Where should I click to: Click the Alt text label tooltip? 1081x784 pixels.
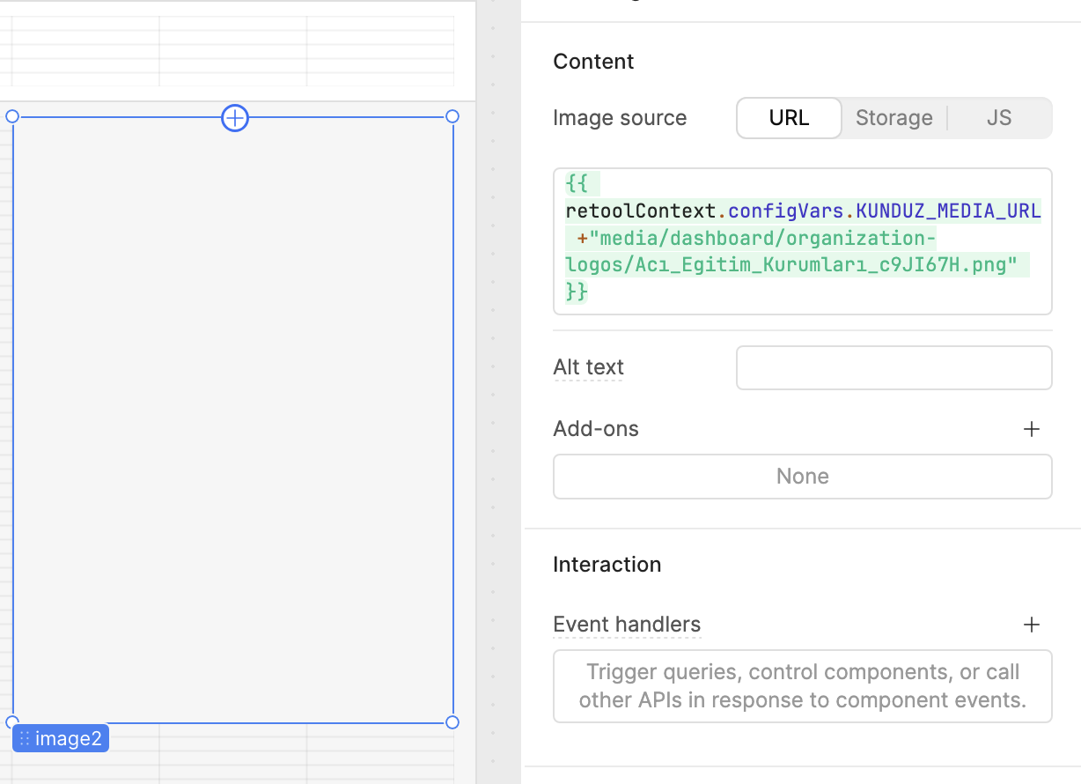tap(588, 367)
